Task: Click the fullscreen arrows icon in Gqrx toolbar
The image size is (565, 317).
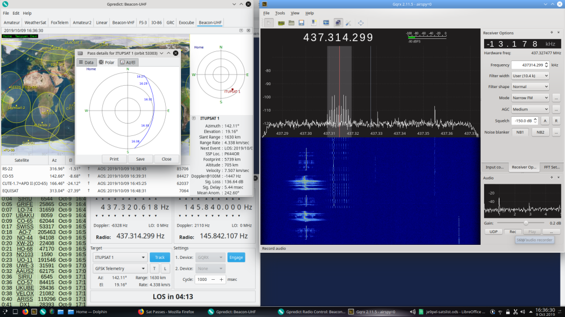Action: pos(360,23)
